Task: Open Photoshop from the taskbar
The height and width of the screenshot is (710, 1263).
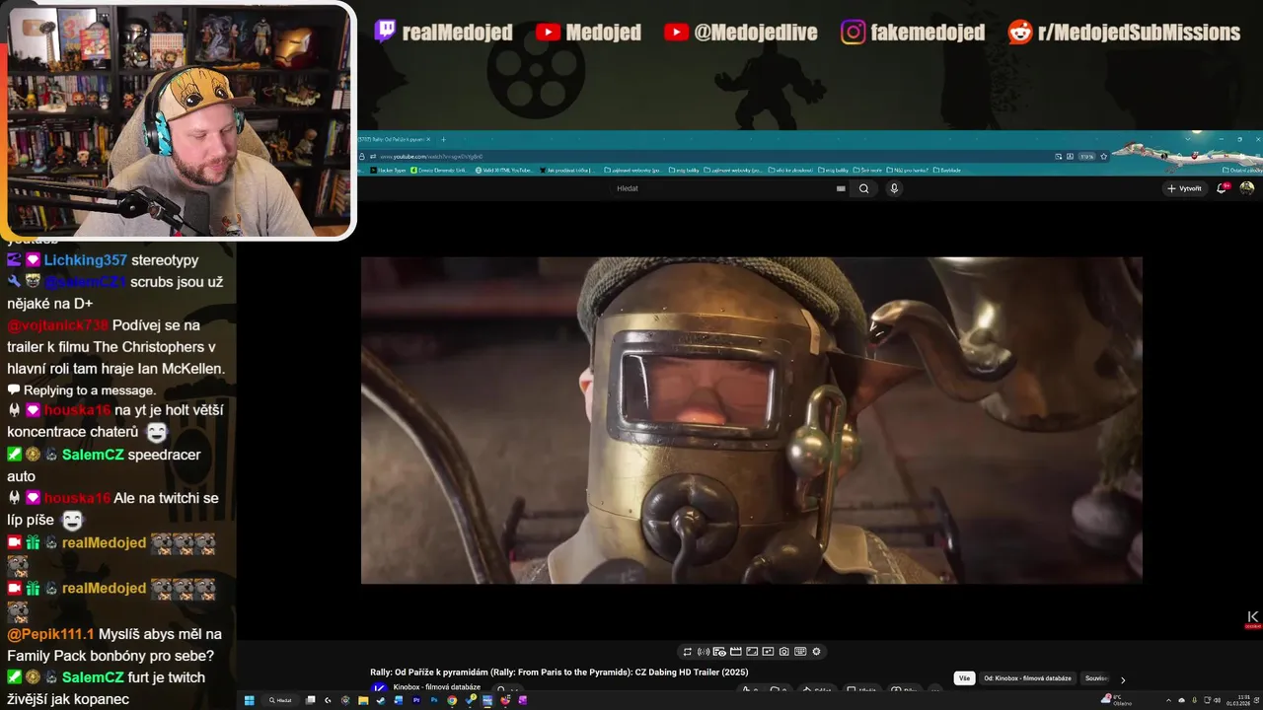Action: coord(434,700)
